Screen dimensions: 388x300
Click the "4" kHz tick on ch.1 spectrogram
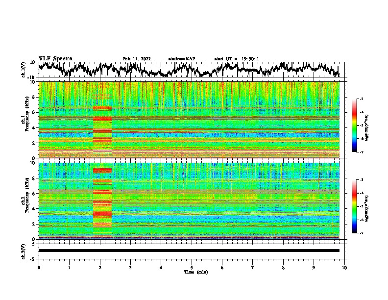coord(34,128)
